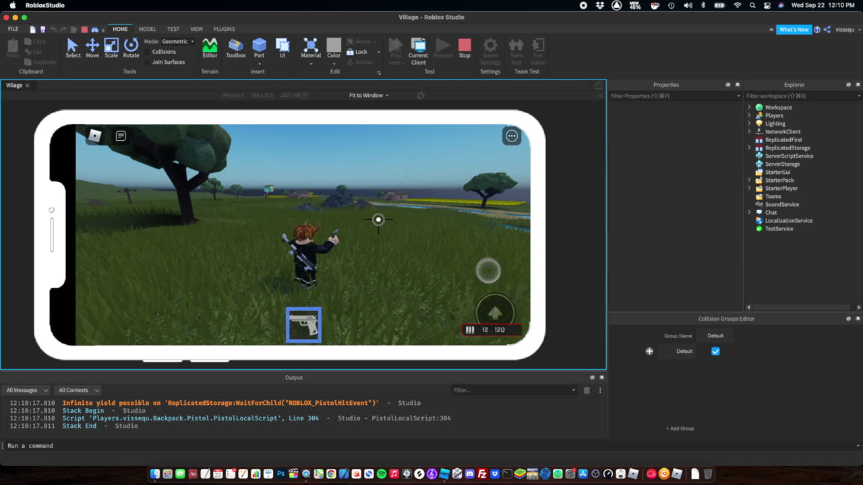Click the What's New button

(x=794, y=30)
